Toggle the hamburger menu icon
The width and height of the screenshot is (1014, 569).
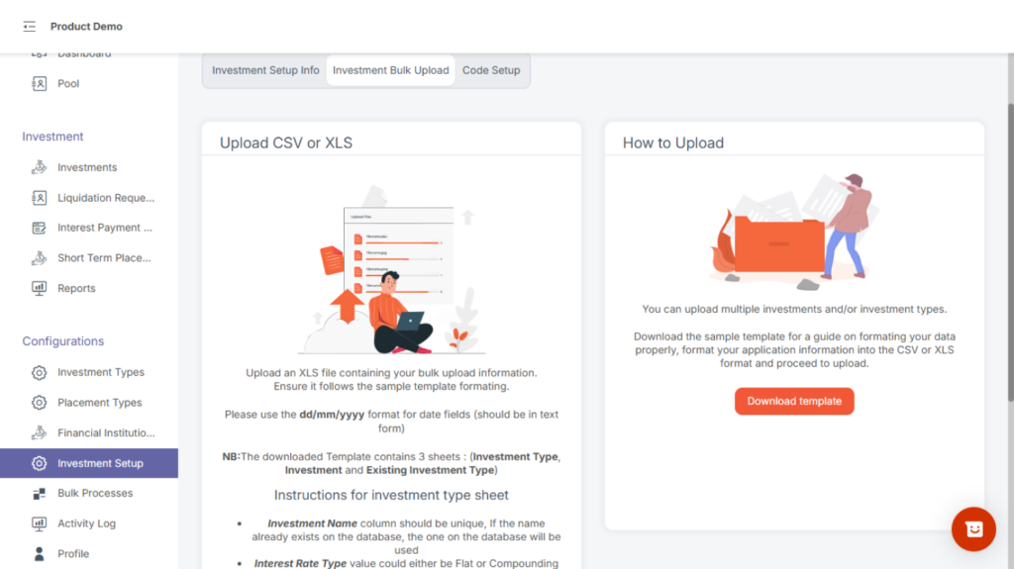29,27
